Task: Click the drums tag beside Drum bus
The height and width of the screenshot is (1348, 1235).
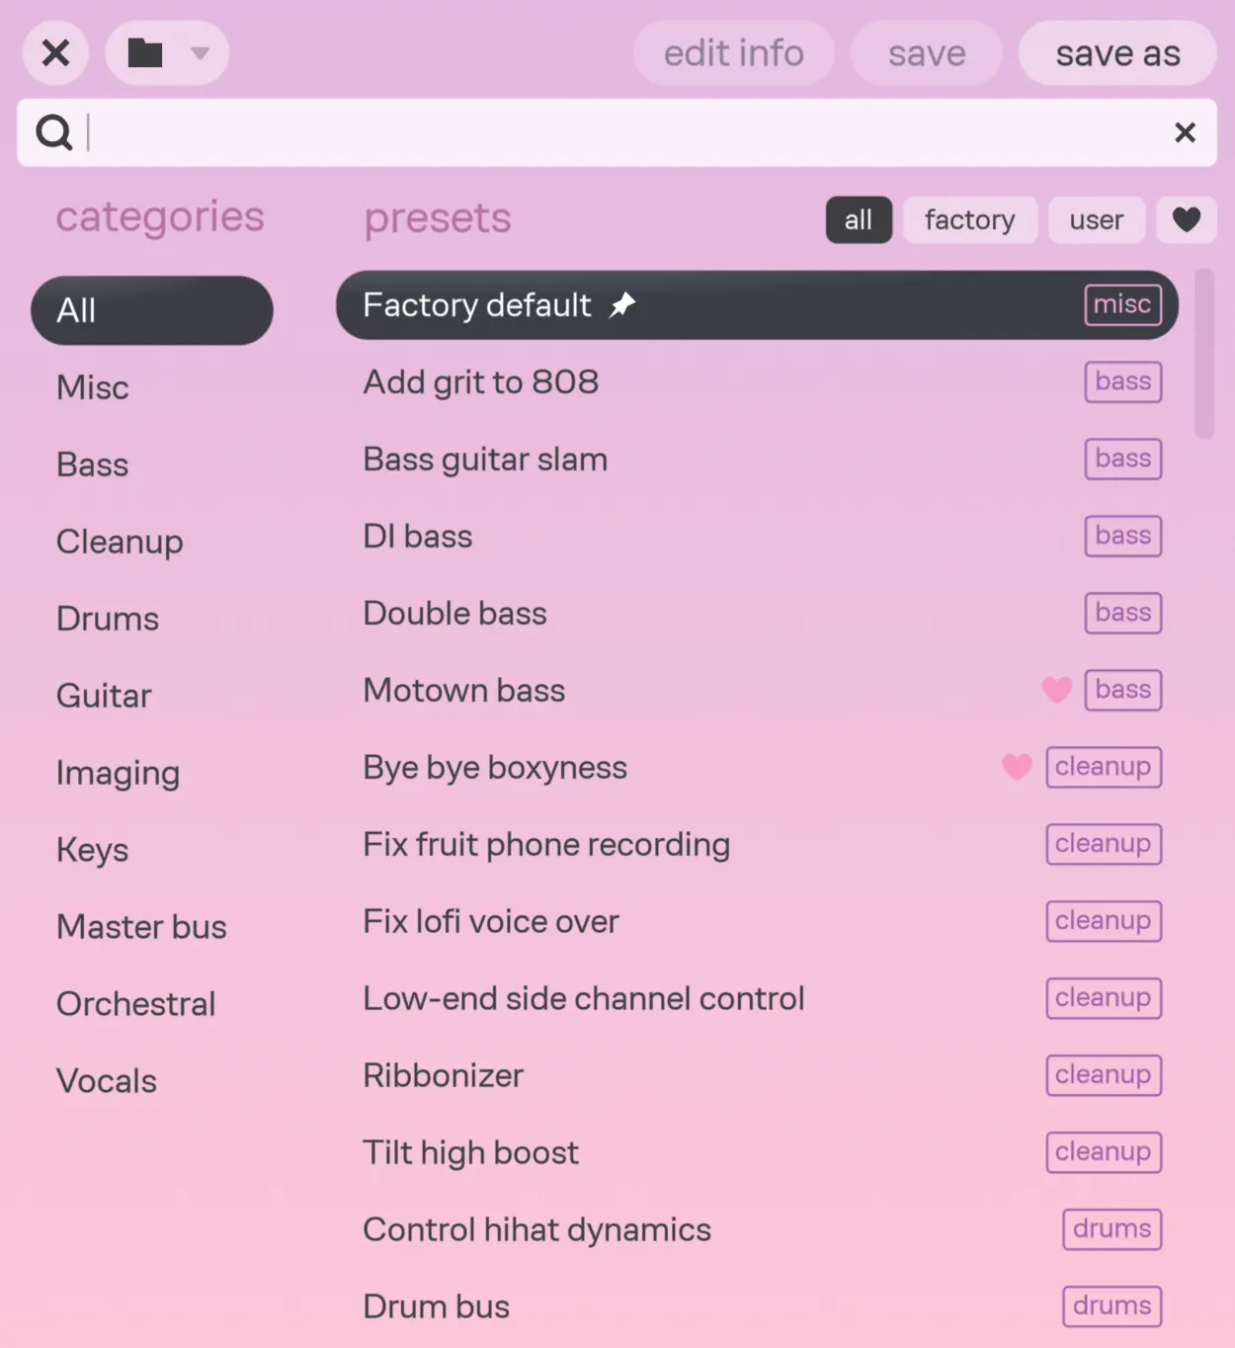Action: (x=1111, y=1306)
